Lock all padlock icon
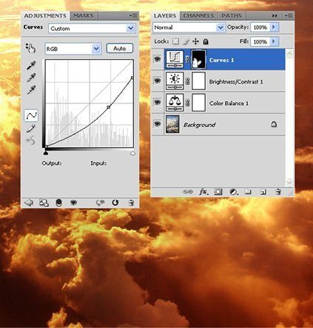The height and width of the screenshot is (328, 313). pyautogui.click(x=206, y=41)
